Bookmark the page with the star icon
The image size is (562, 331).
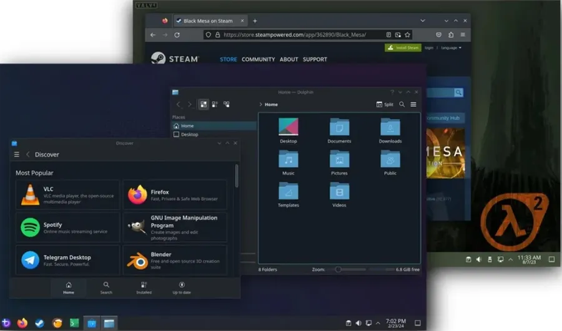[x=408, y=35]
